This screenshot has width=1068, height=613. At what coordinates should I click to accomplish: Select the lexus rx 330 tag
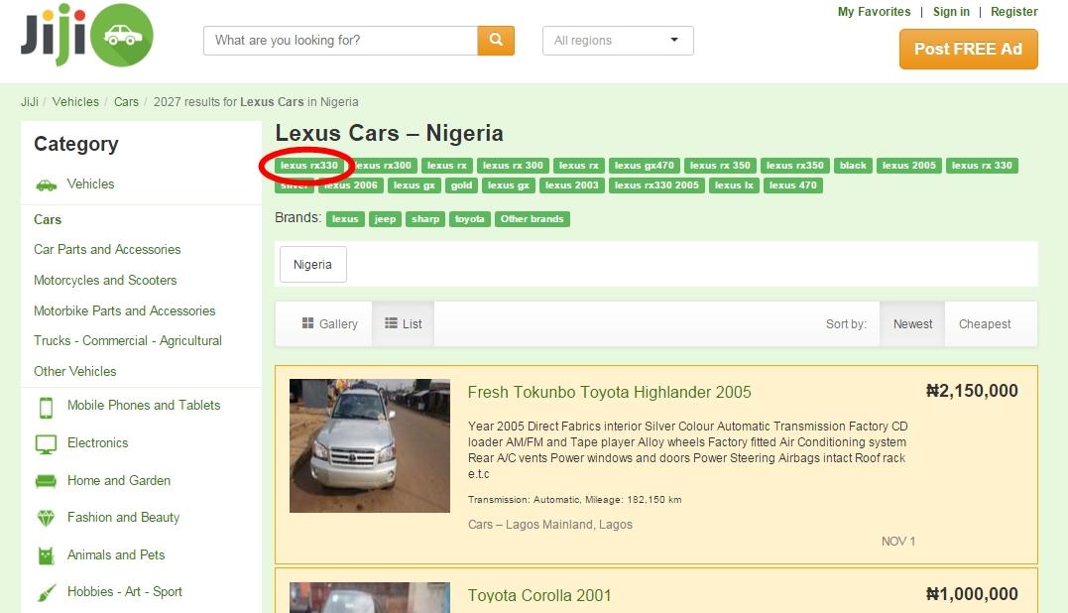[982, 166]
